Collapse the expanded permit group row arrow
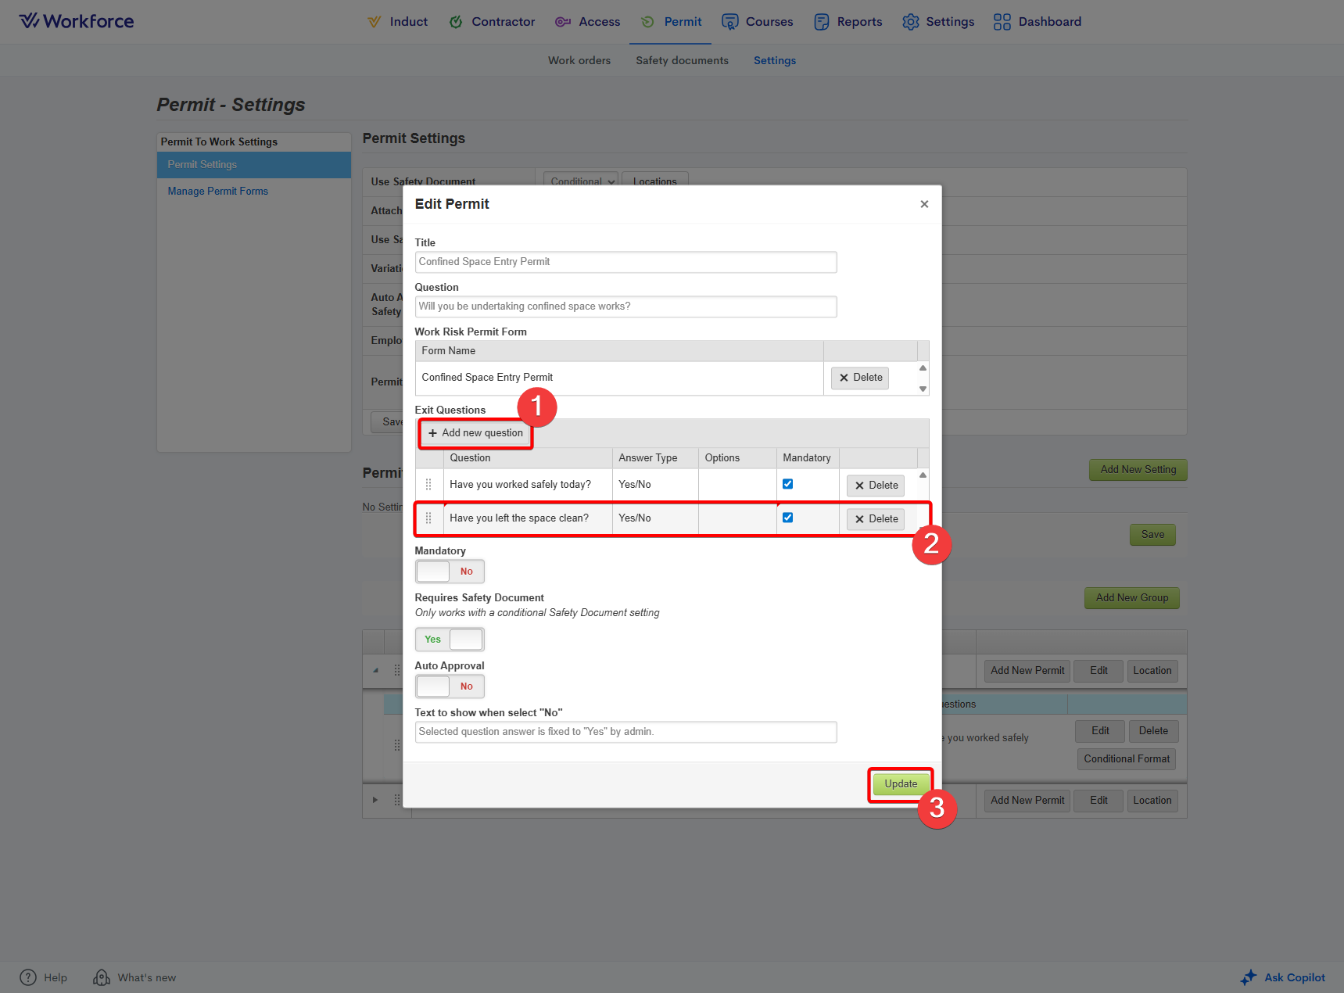 pyautogui.click(x=375, y=670)
